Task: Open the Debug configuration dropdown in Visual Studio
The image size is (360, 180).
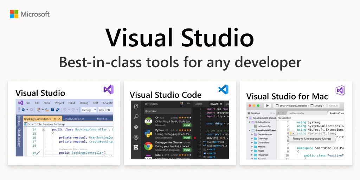Action: coord(89,110)
